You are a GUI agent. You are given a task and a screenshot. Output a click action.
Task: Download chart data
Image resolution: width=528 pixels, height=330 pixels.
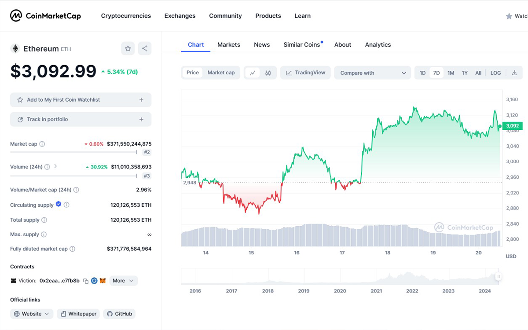[x=514, y=73]
